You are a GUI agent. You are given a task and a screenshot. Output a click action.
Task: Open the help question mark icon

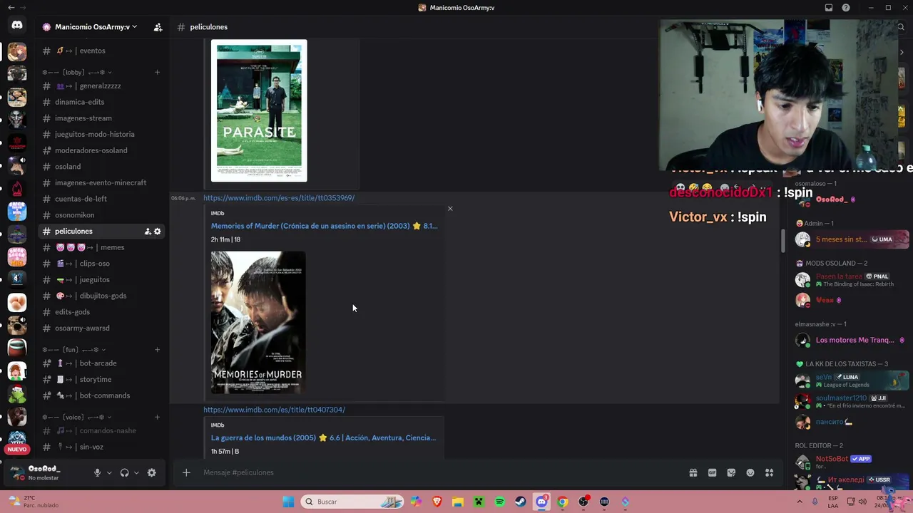click(846, 8)
